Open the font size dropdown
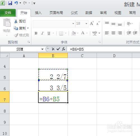 (86, 24)
